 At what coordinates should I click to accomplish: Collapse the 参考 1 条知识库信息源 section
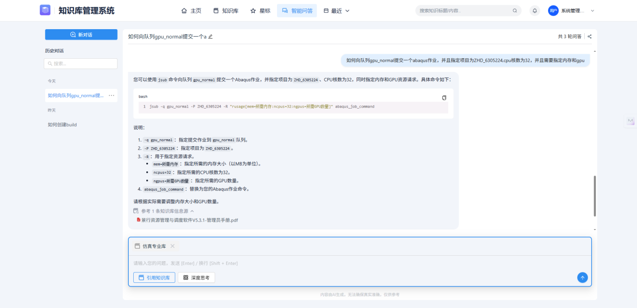(x=163, y=211)
